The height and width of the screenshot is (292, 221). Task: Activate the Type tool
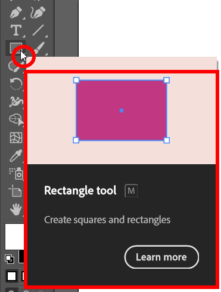[x=16, y=30]
